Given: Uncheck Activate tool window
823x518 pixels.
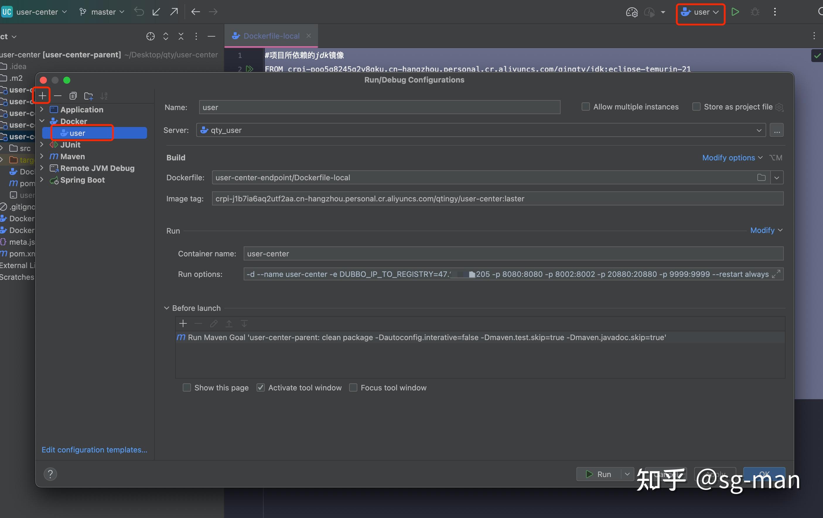Looking at the screenshot, I should [261, 387].
